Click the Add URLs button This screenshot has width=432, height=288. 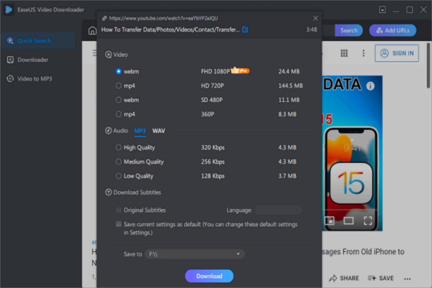point(393,30)
